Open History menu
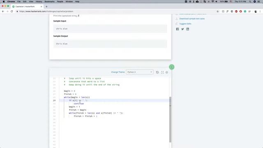This screenshot has height=148, width=263. (39, 2)
